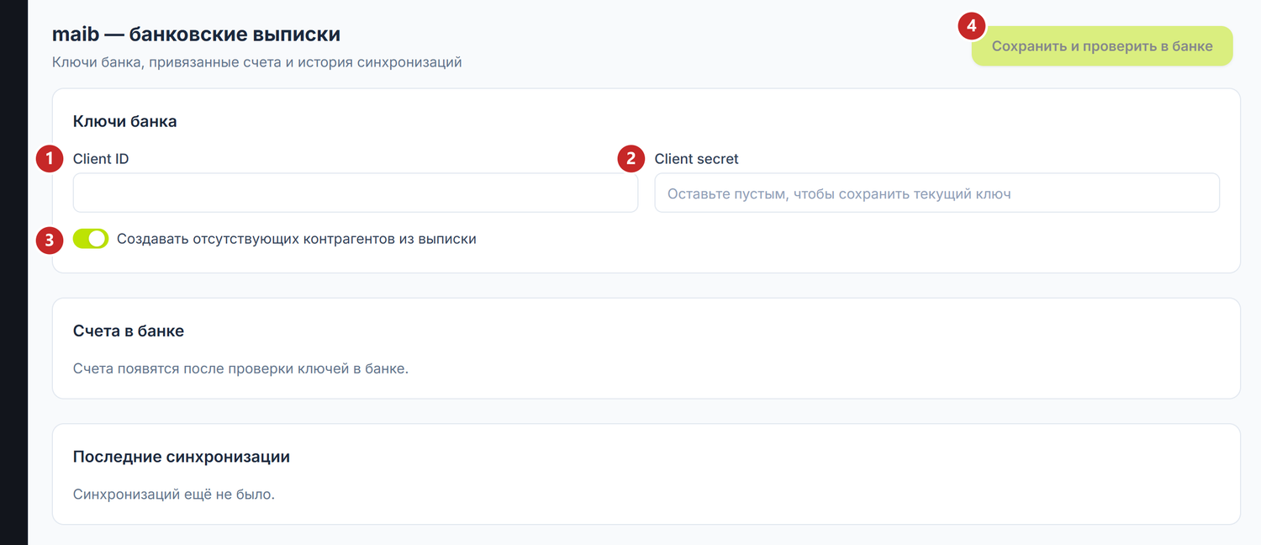Click the "Сохранить и проверить в банке" button

click(x=1102, y=45)
